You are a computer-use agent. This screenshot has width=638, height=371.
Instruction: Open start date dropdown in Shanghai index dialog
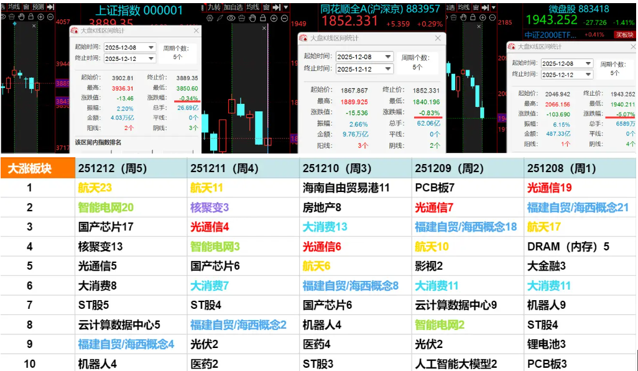point(150,47)
